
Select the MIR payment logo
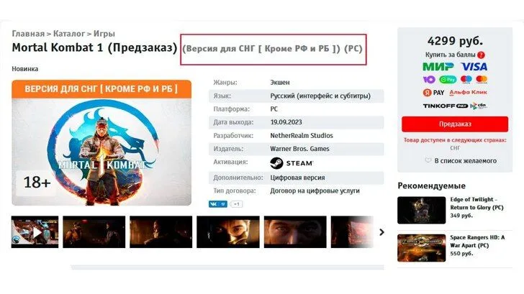pos(438,67)
